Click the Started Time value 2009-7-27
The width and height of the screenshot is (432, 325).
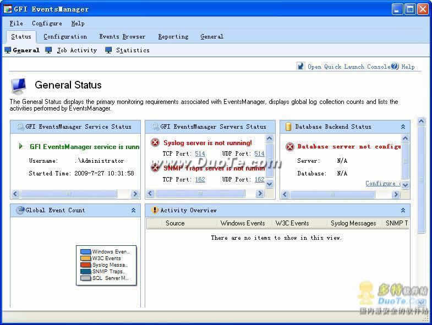pos(104,174)
